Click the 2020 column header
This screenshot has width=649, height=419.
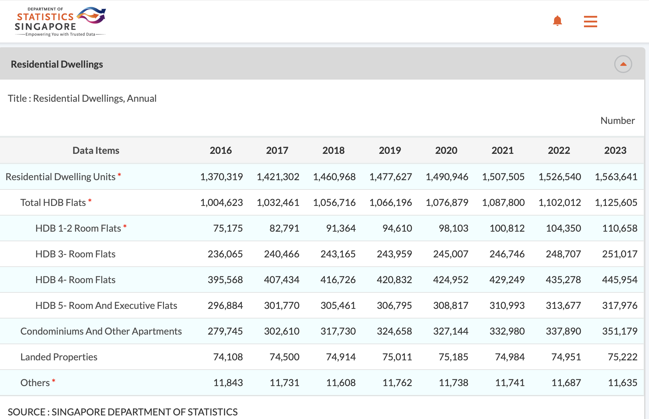[446, 150]
